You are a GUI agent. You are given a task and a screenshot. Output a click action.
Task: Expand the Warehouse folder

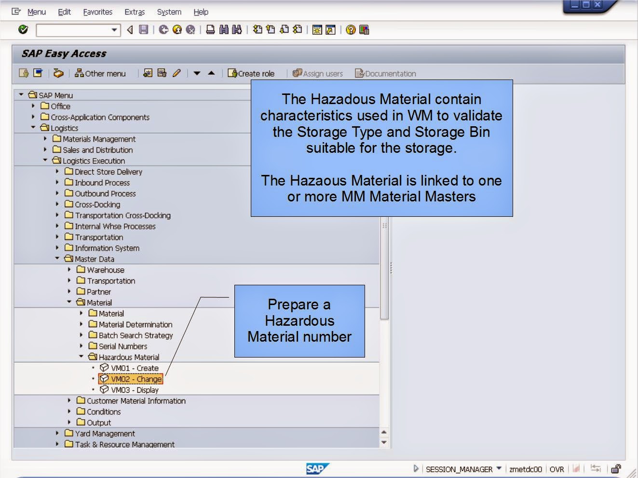point(69,270)
